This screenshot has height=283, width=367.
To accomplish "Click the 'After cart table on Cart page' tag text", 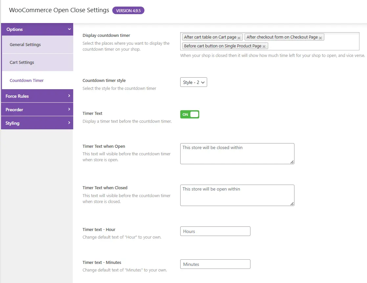I will [210, 37].
